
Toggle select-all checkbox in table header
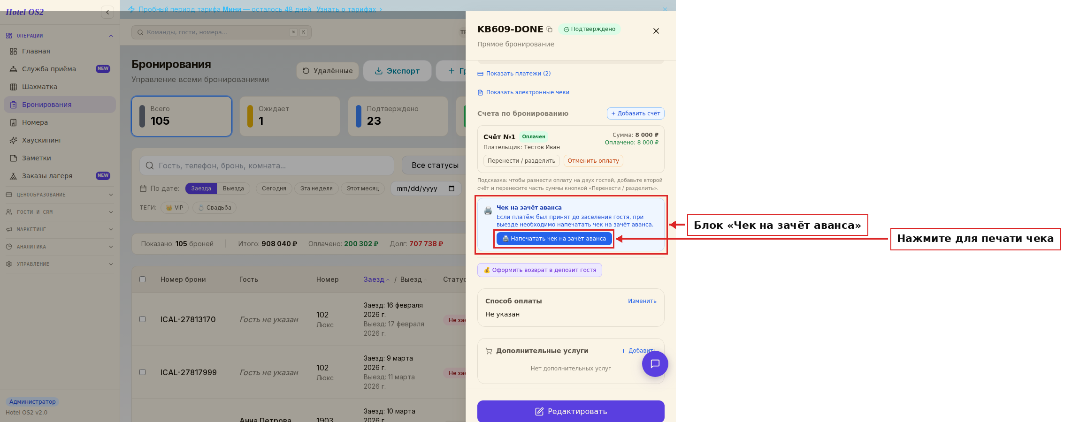click(143, 279)
